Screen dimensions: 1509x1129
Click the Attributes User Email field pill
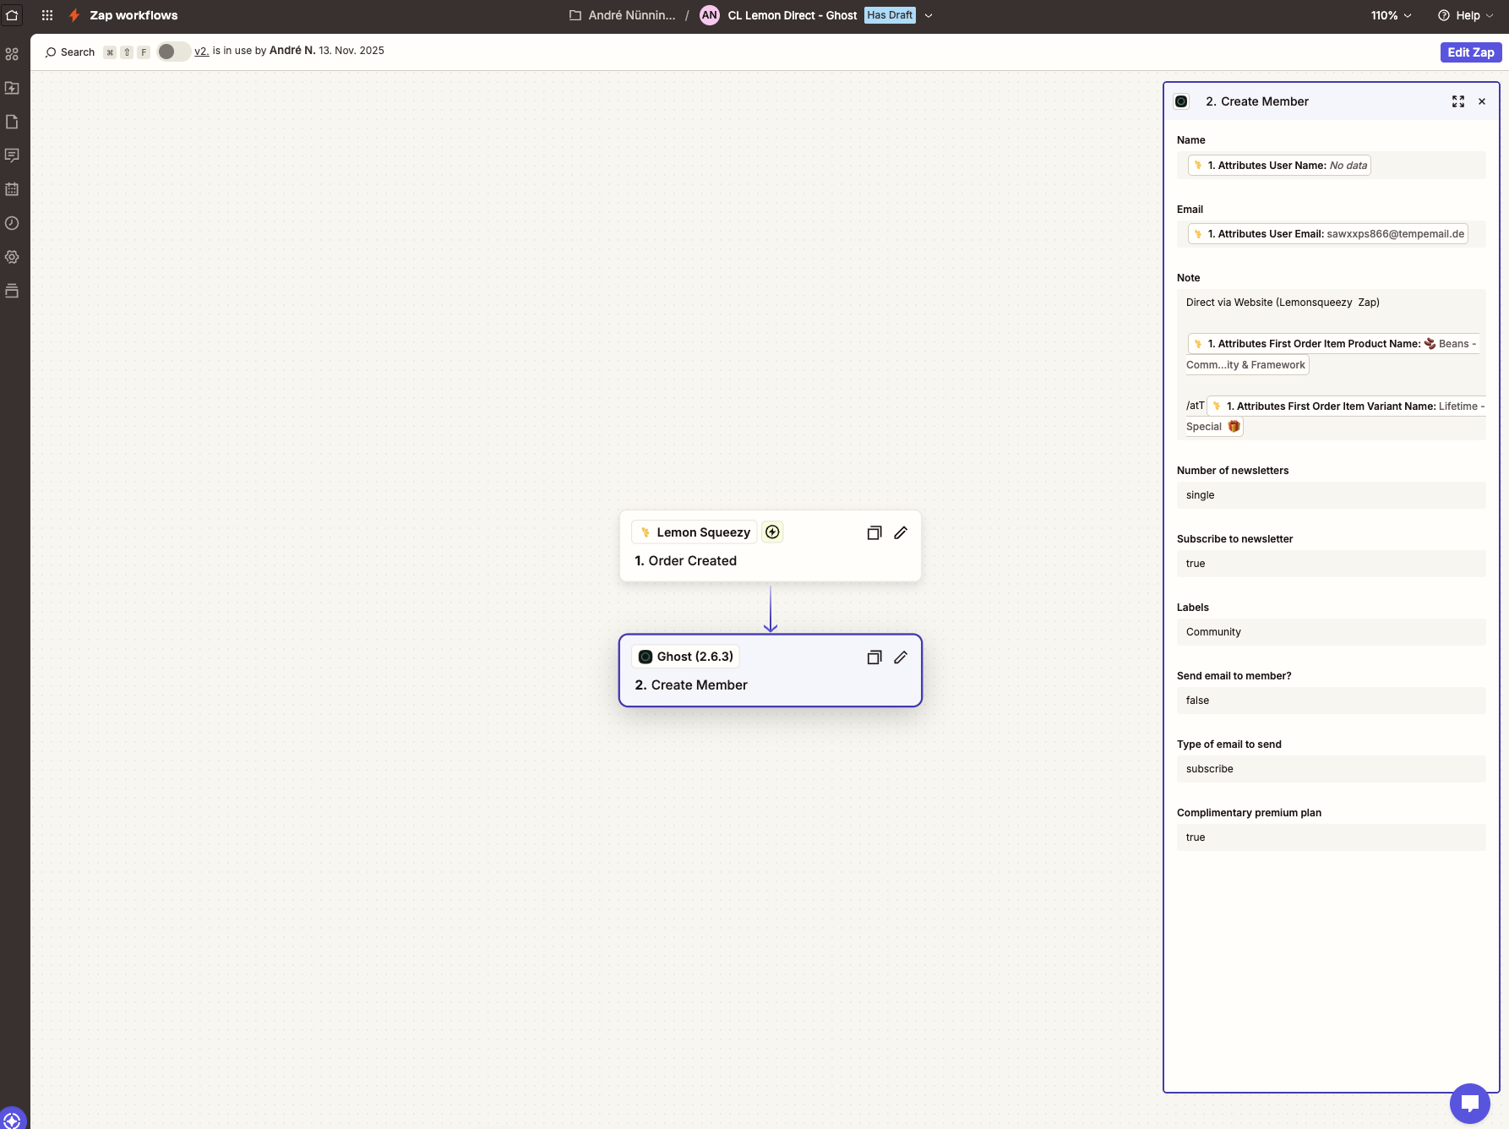click(x=1328, y=234)
